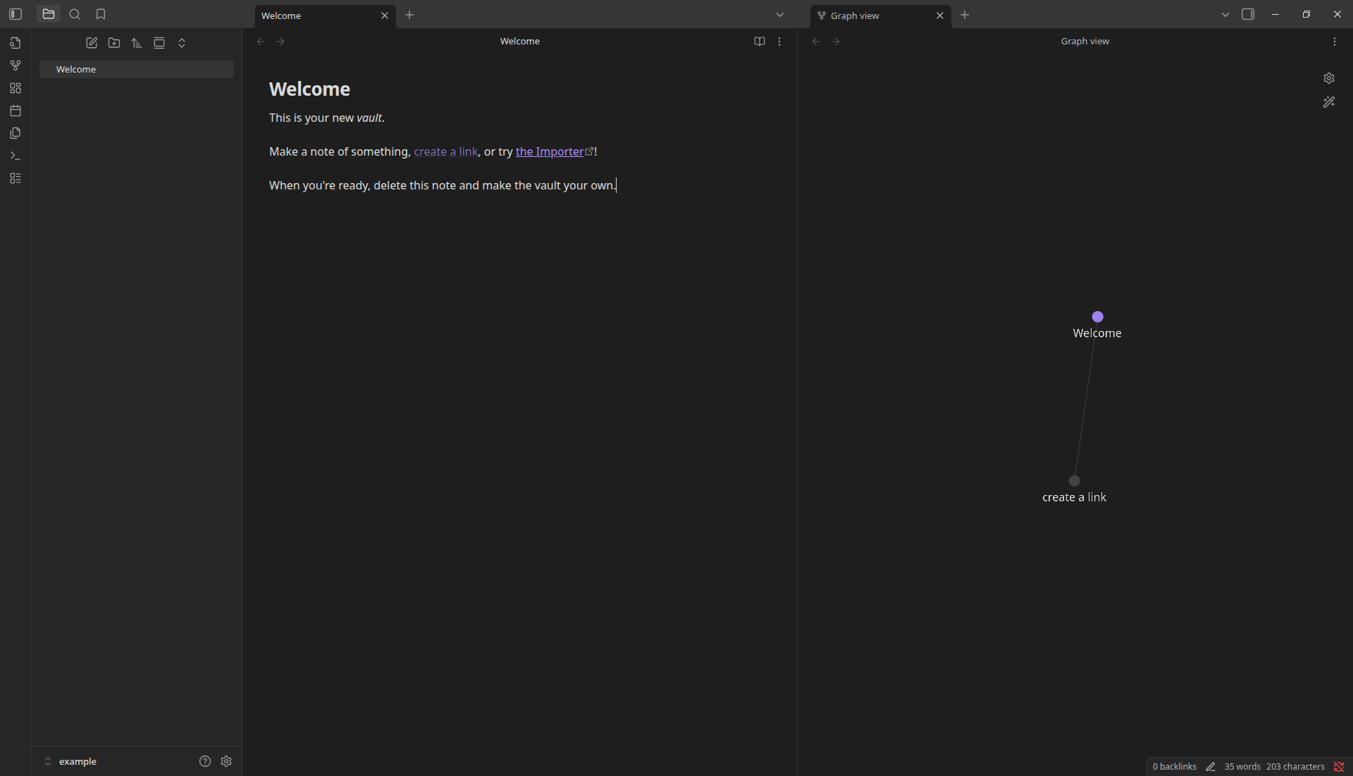
Task: Open the quick switcher icon in ribbon
Action: click(x=15, y=43)
